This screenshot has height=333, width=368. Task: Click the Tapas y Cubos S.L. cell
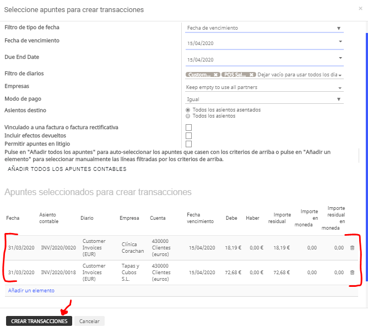(x=130, y=273)
